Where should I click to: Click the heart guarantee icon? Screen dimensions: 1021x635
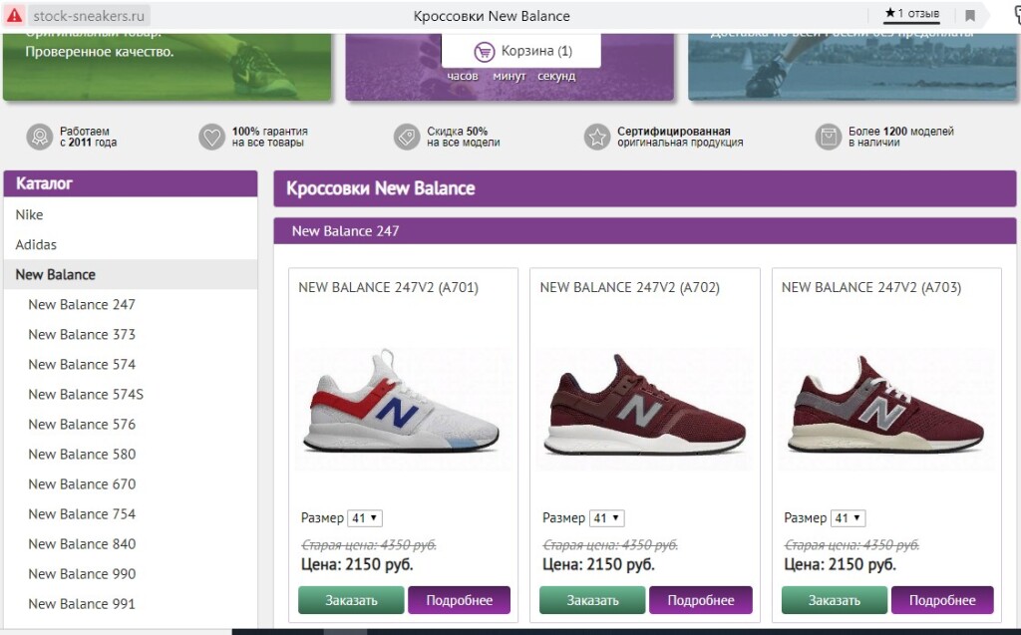point(211,137)
